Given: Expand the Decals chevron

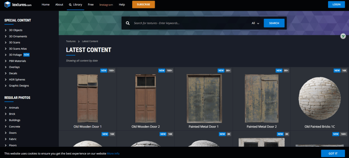Looking at the screenshot, I should click(6, 73).
